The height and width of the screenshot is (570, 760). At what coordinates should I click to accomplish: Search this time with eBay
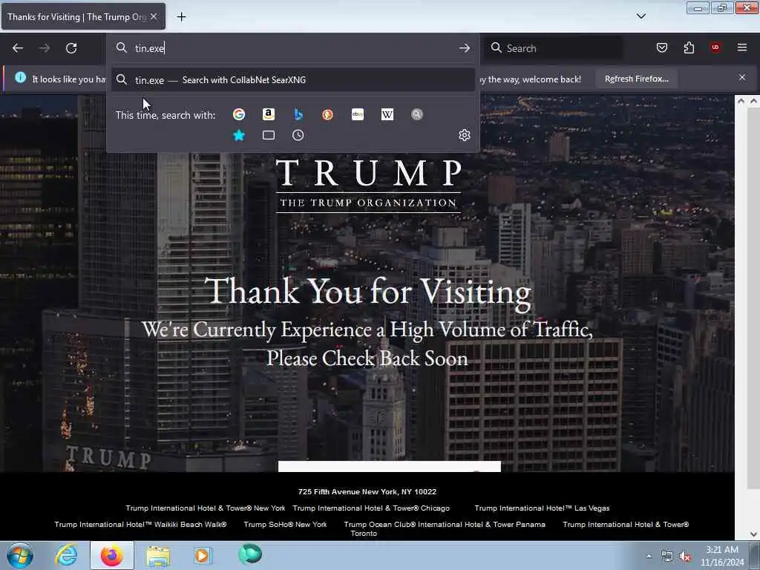[358, 114]
